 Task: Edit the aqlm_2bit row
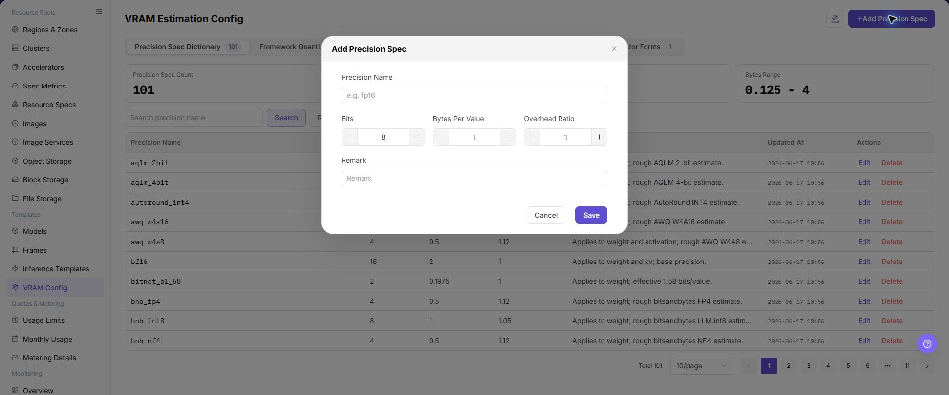pyautogui.click(x=864, y=163)
